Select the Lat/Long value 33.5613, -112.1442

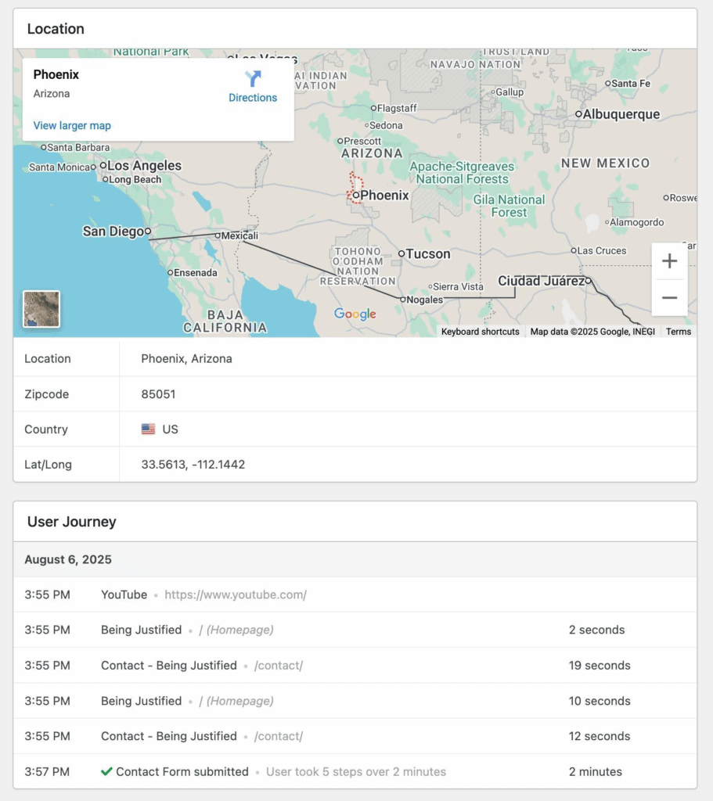click(x=193, y=465)
